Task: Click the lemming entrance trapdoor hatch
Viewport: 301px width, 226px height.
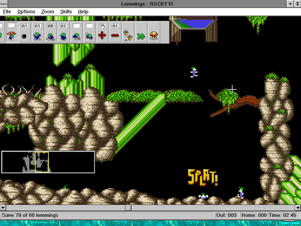Action: click(x=193, y=29)
